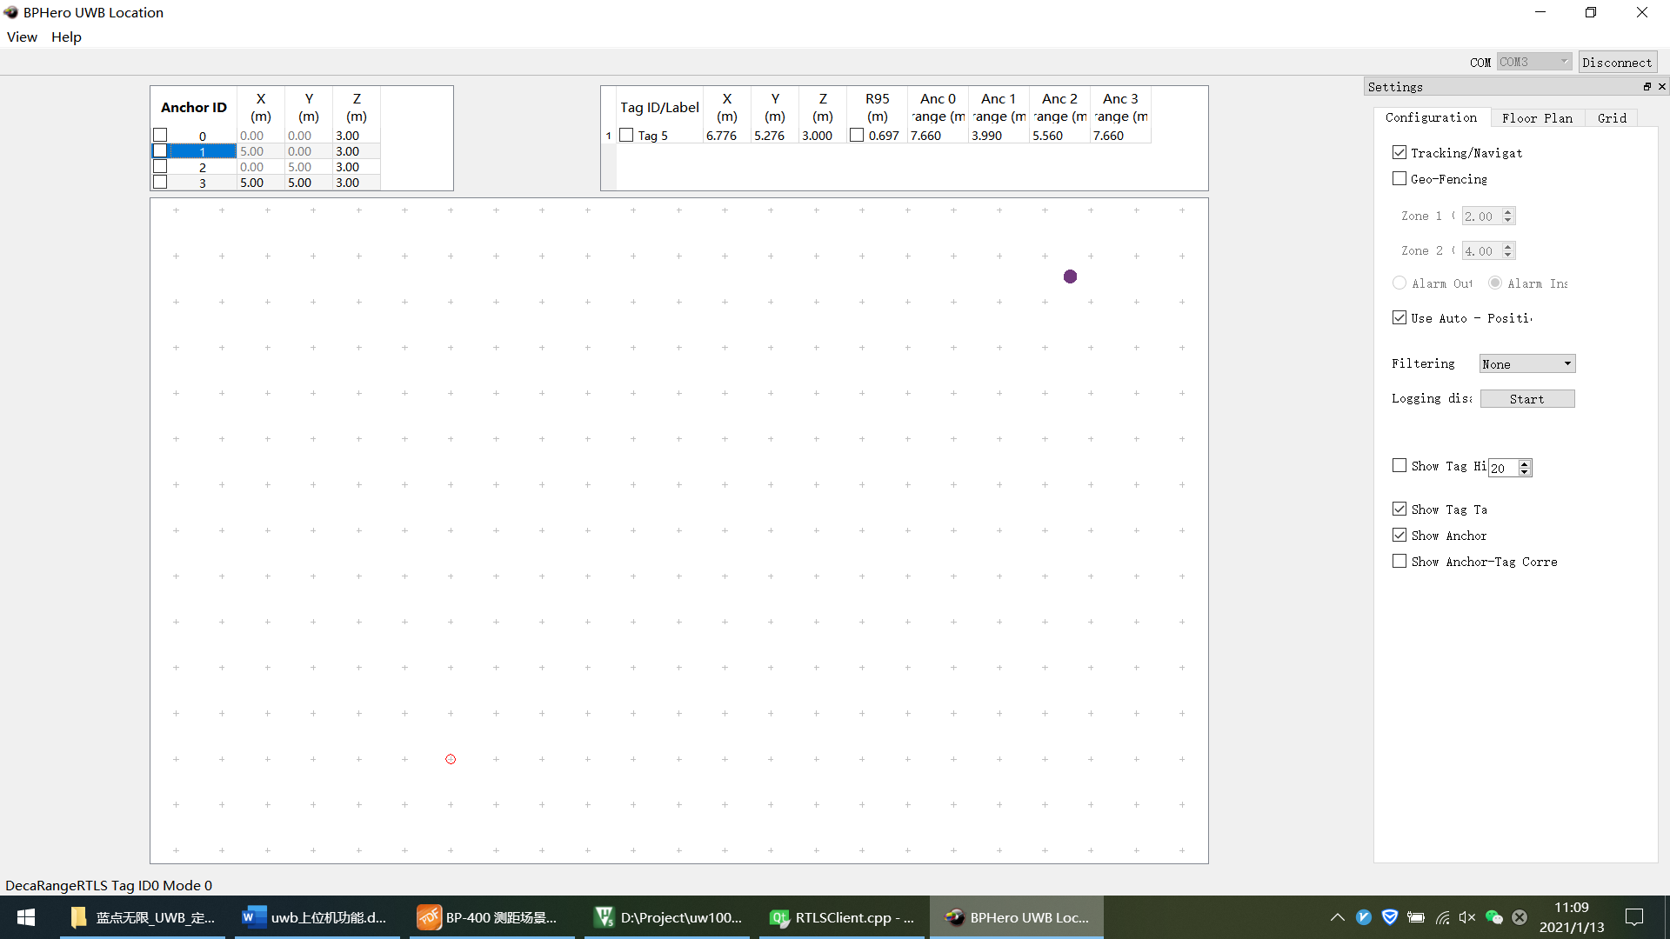Image resolution: width=1670 pixels, height=939 pixels.
Task: Open the WeChat tray icon
Action: (1493, 917)
